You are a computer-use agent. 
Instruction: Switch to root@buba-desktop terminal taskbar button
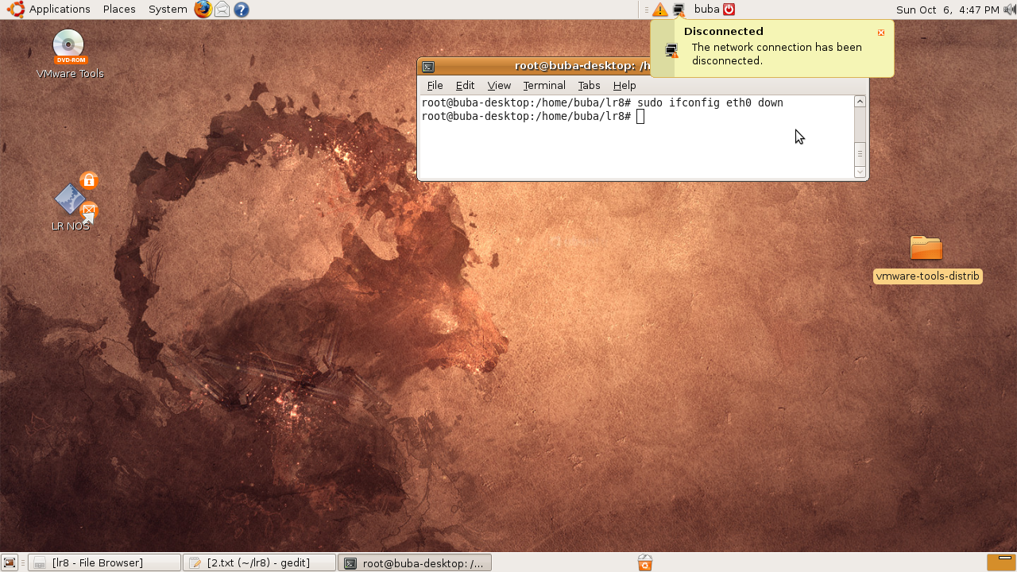[x=415, y=562]
